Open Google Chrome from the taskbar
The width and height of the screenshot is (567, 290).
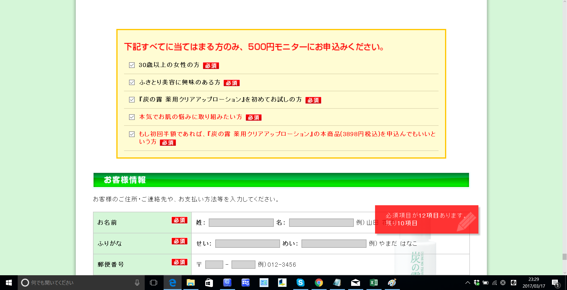[319, 283]
